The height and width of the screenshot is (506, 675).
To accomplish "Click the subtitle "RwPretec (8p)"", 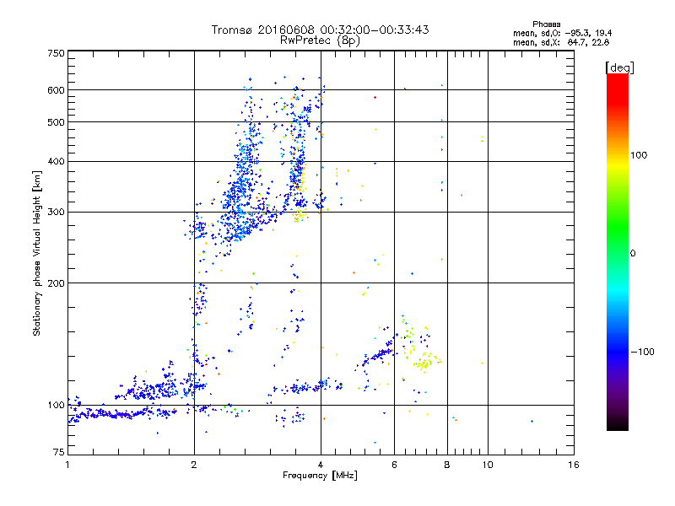I will coord(320,40).
